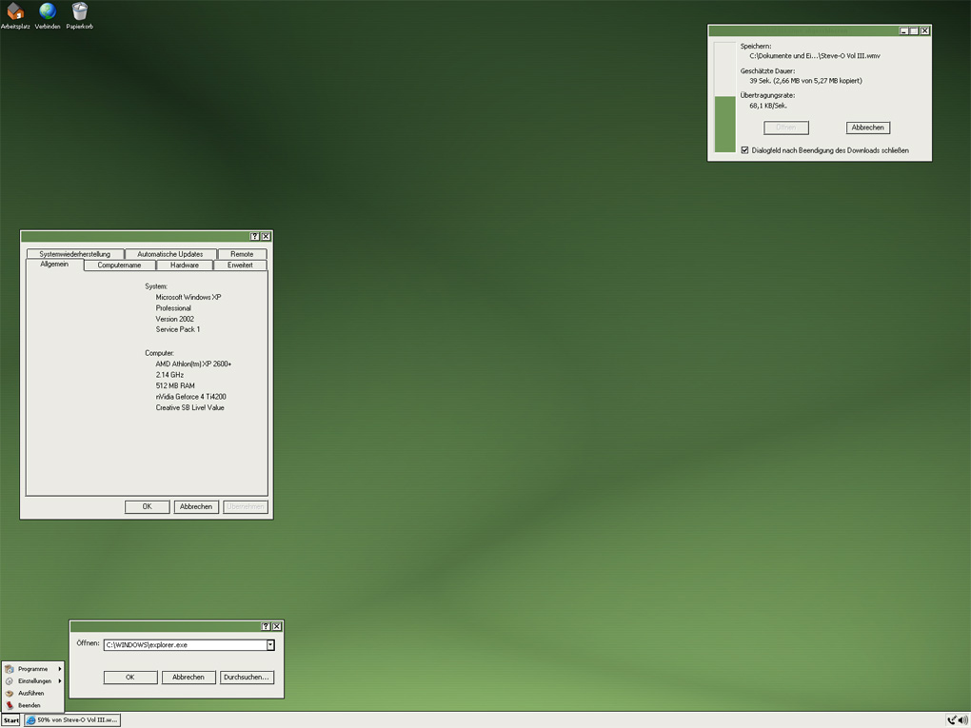Expand the Programme submenu
The image size is (971, 728).
coord(33,669)
